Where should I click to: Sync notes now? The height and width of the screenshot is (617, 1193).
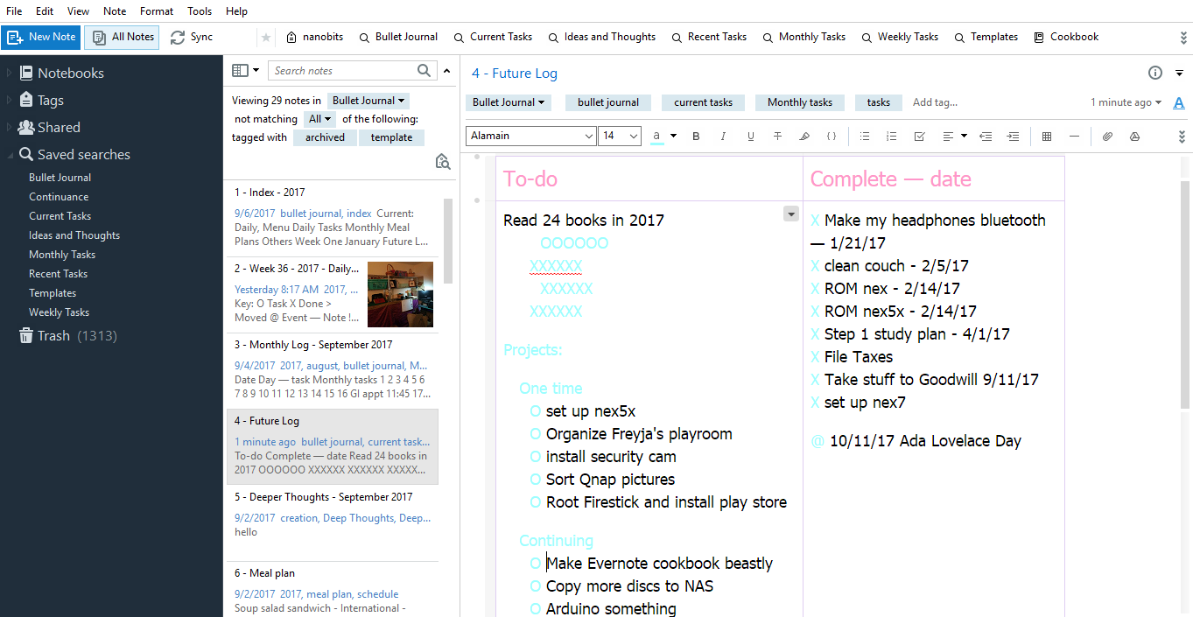(192, 37)
